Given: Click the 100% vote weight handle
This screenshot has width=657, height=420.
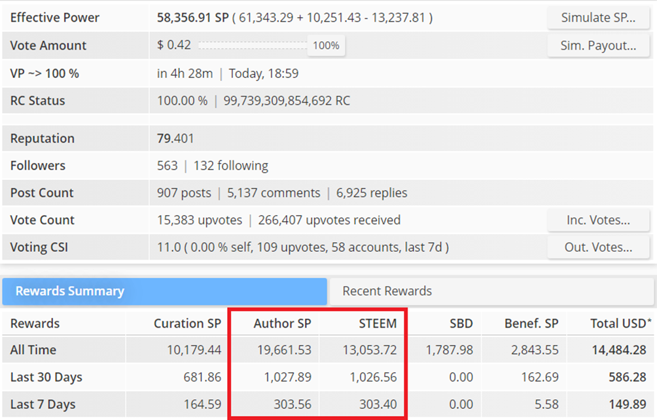Looking at the screenshot, I should pyautogui.click(x=326, y=45).
